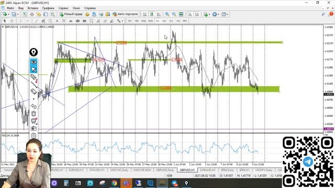Switch chart to bar chart
335x188 pixels.
(x=145, y=14)
